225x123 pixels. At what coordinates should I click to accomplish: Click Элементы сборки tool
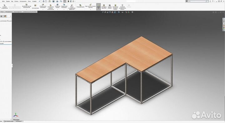pyautogui.click(x=57, y=6)
